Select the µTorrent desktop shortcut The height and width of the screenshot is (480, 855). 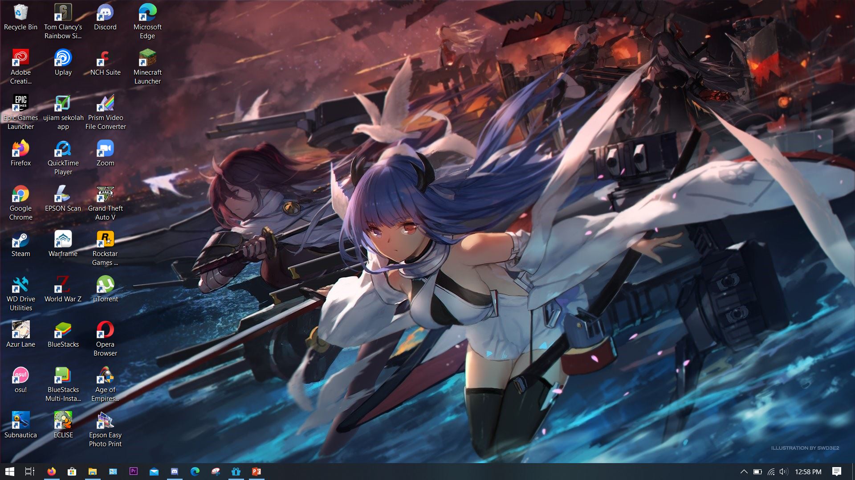105,289
